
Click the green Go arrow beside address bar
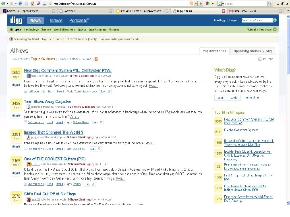[x=201, y=4]
